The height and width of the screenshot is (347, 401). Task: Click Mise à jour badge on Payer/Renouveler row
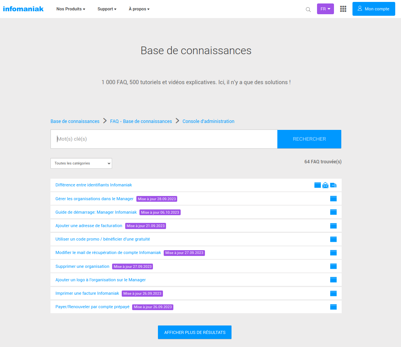(153, 307)
